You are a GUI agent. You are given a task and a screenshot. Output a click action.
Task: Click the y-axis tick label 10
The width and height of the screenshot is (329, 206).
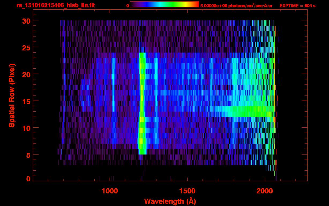[26, 128]
